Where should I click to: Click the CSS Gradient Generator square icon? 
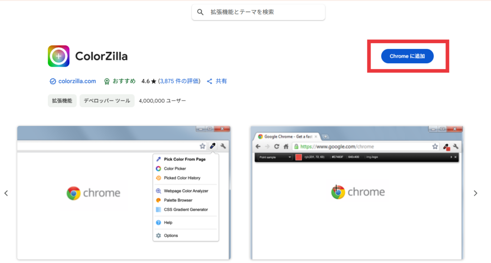158,209
